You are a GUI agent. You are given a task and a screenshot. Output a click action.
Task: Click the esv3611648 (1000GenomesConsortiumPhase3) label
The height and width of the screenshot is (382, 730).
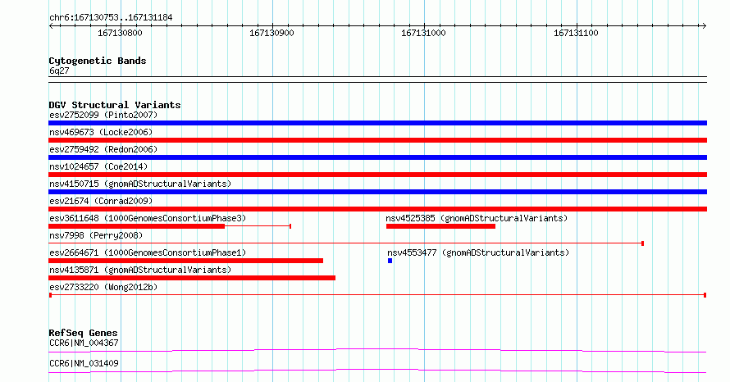[x=148, y=218]
